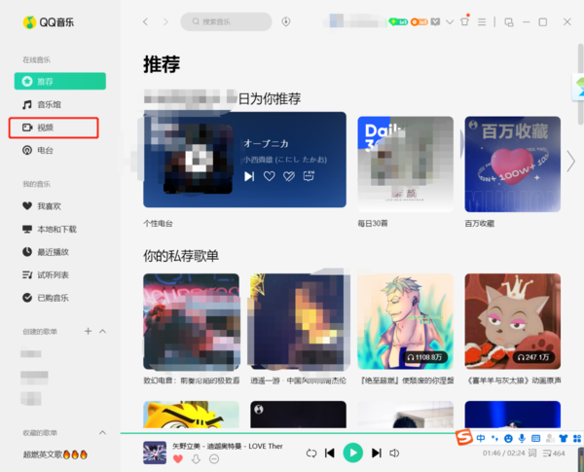Open 超燃英文歌 collected playlist

pos(55,454)
